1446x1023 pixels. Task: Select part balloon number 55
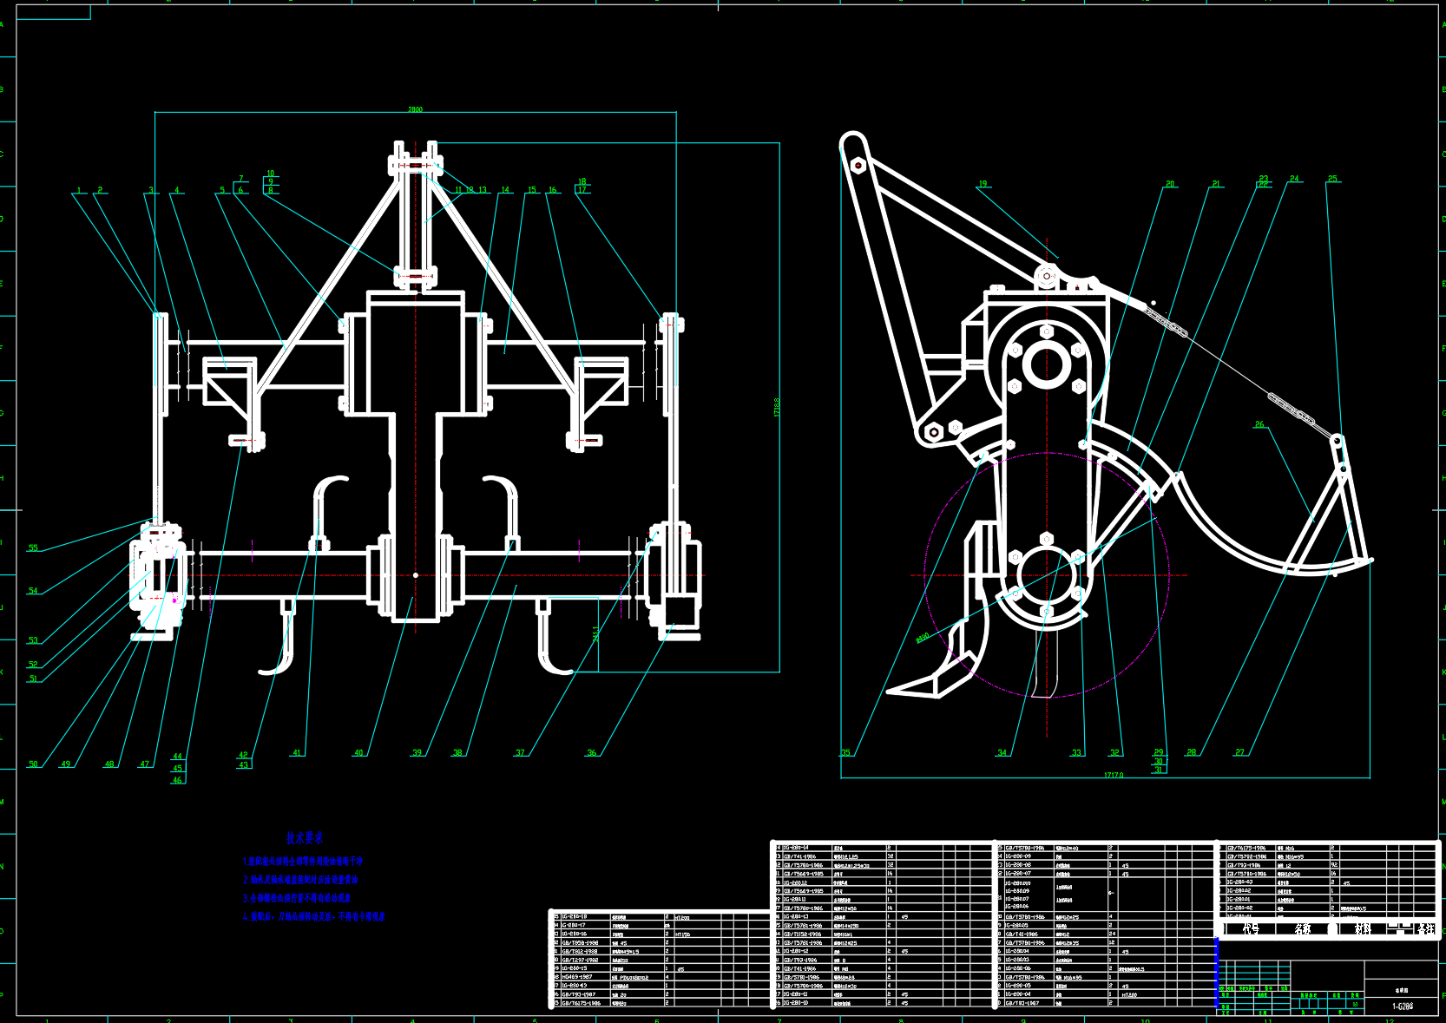(x=33, y=548)
